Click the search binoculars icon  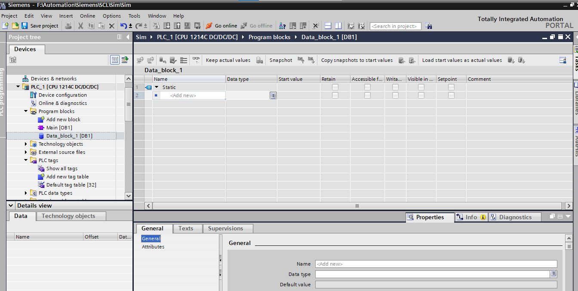click(429, 26)
